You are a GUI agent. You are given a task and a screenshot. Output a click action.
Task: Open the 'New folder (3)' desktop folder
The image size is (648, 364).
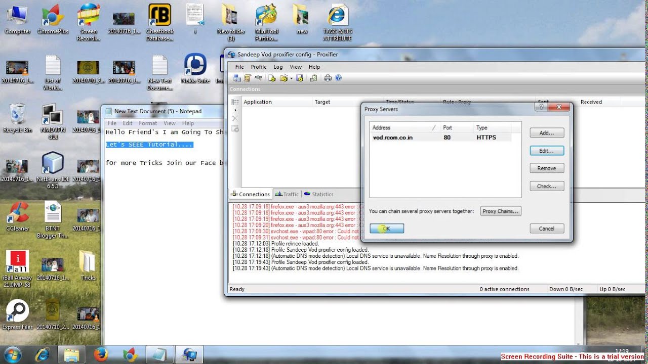pyautogui.click(x=231, y=23)
